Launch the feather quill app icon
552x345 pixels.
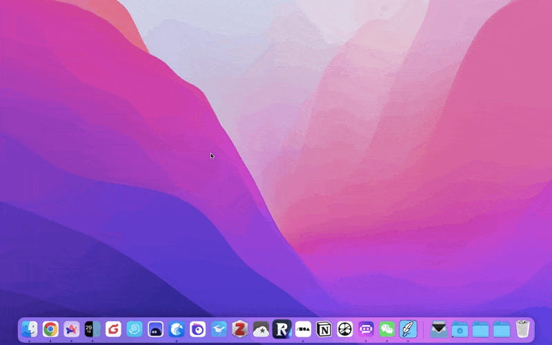(x=408, y=330)
